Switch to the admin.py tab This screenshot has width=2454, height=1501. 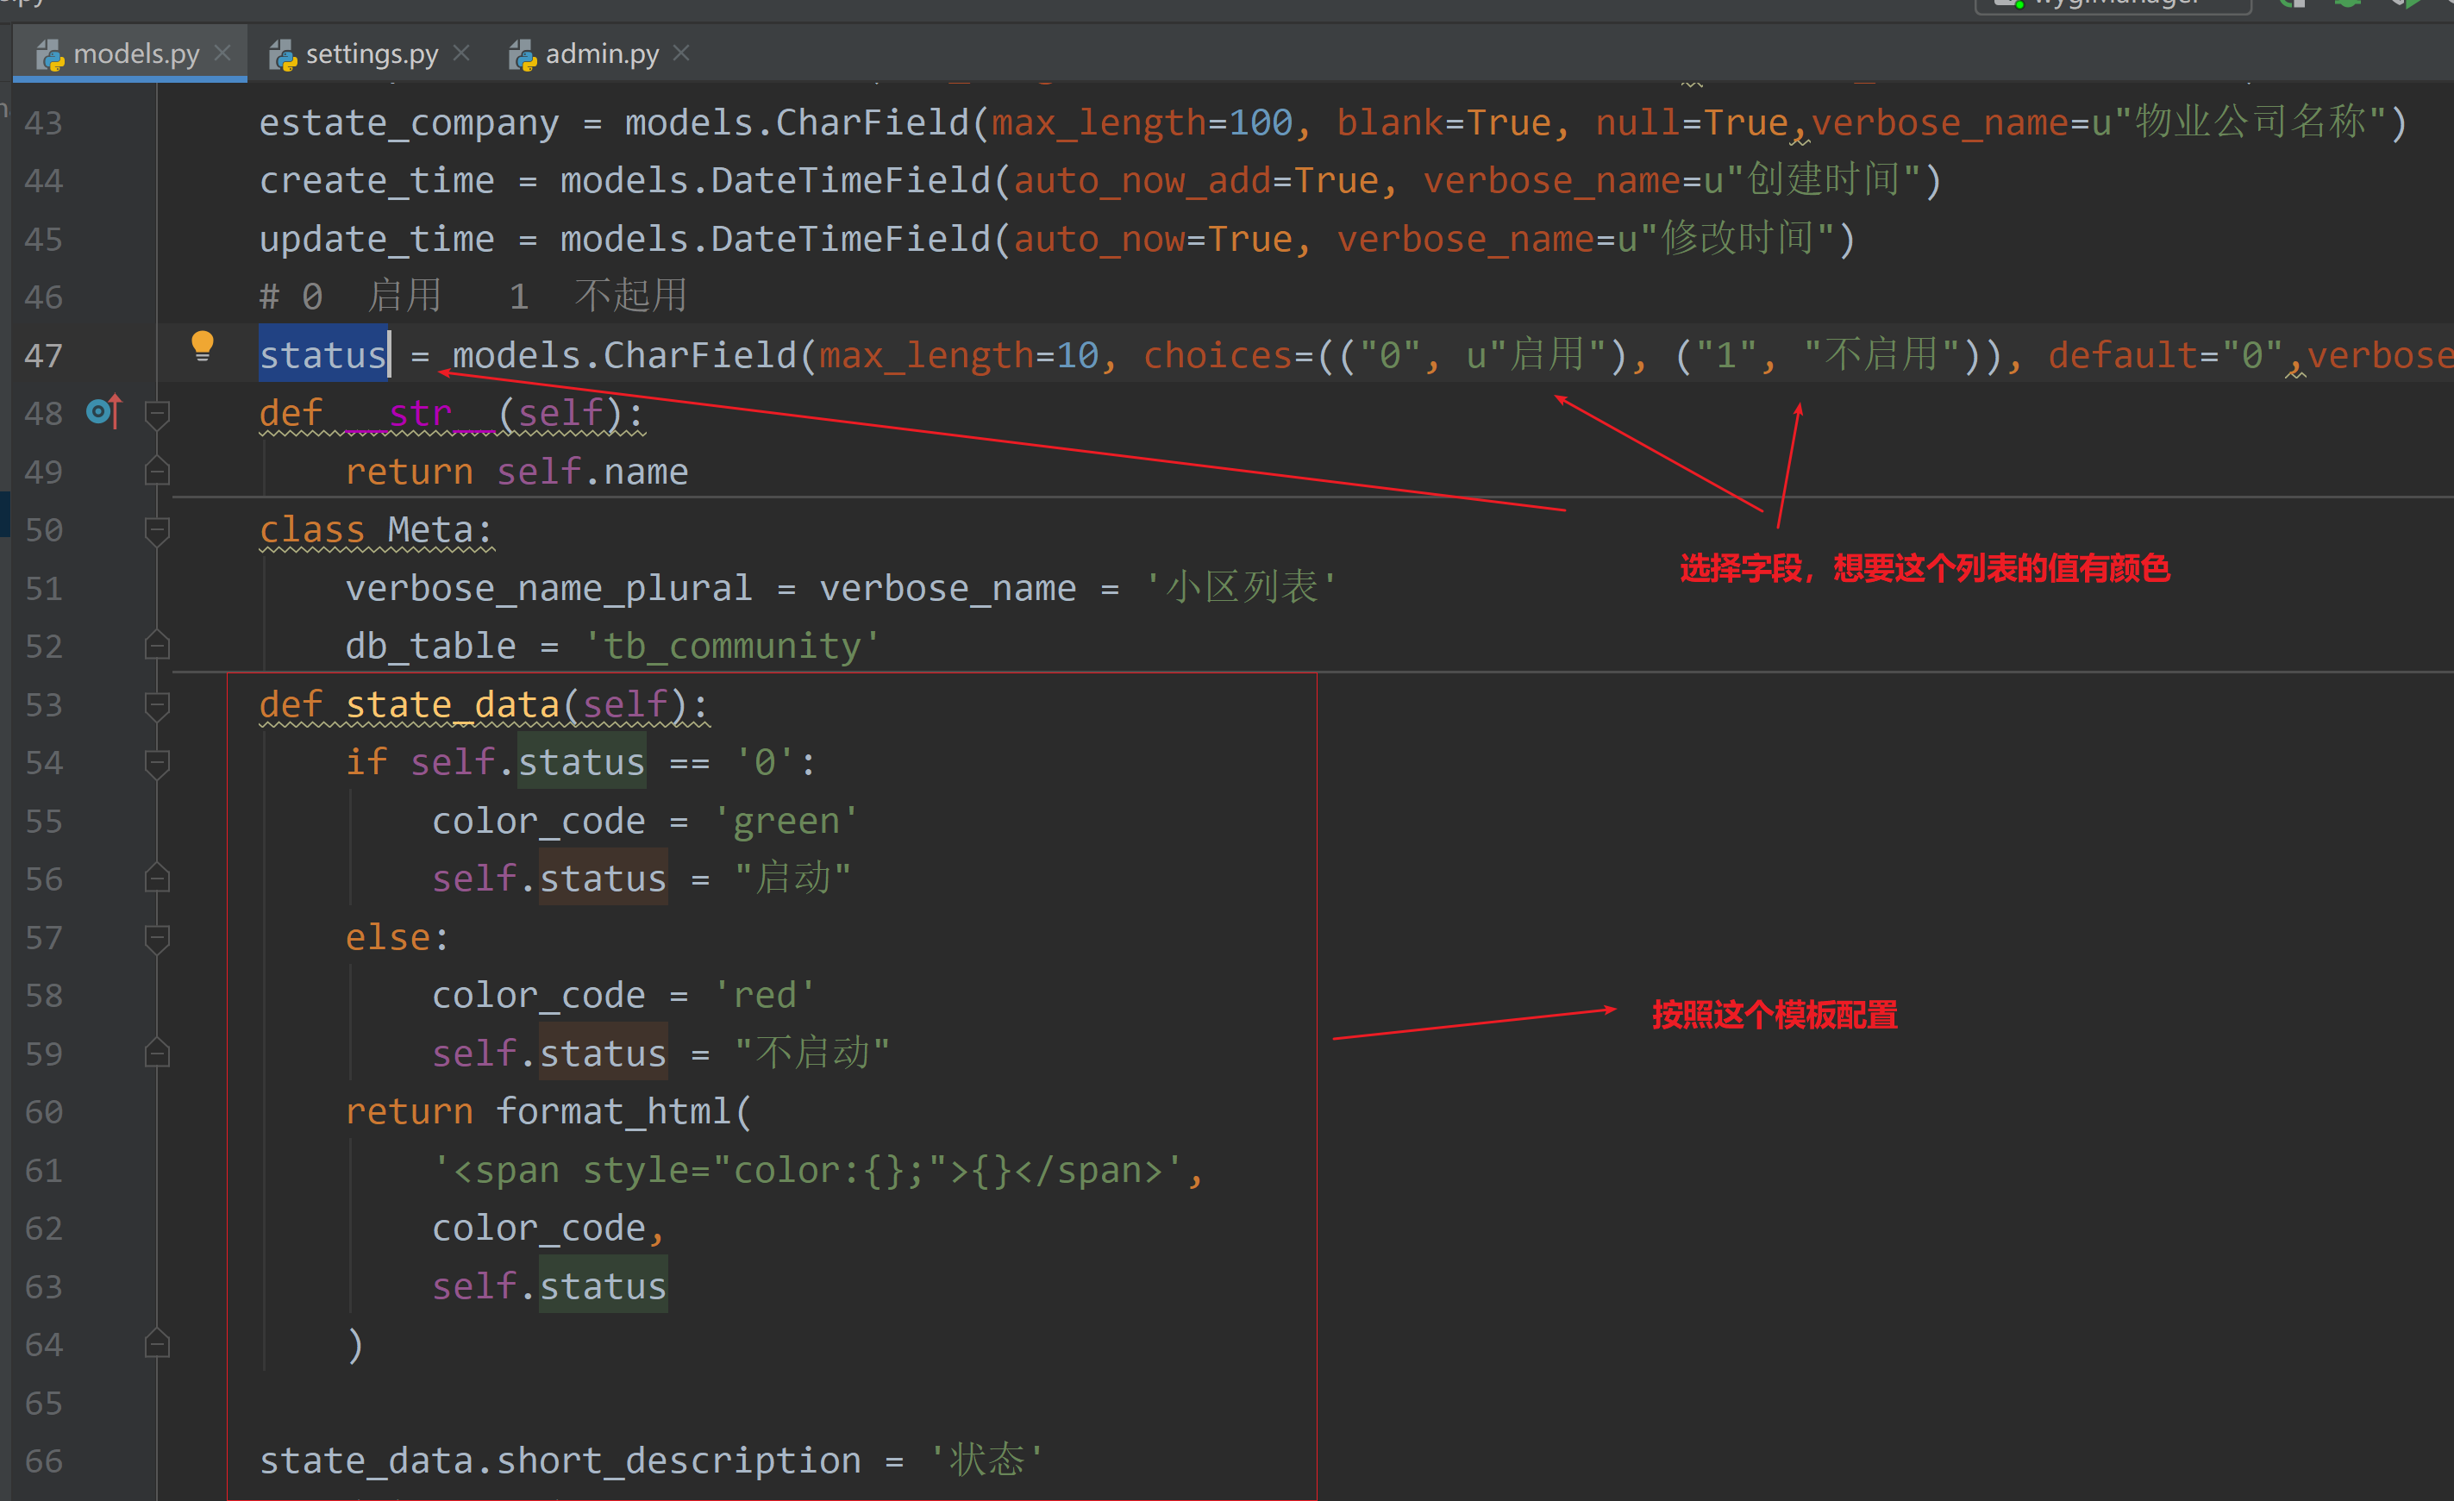[602, 53]
